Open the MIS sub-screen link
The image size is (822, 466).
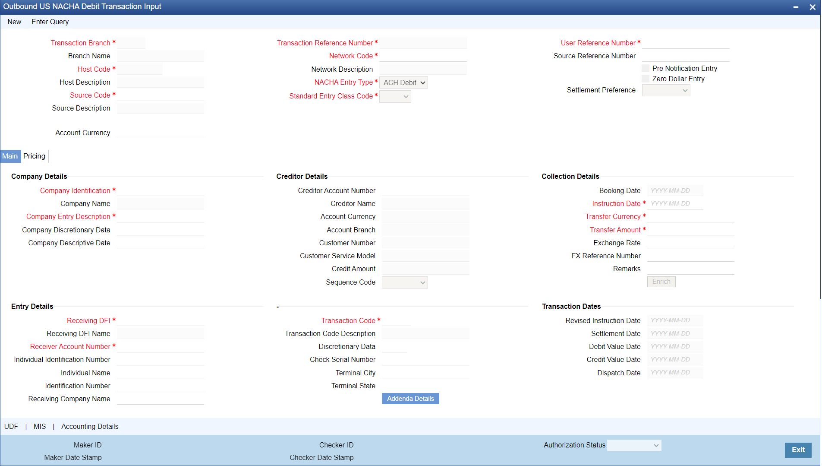pos(40,427)
